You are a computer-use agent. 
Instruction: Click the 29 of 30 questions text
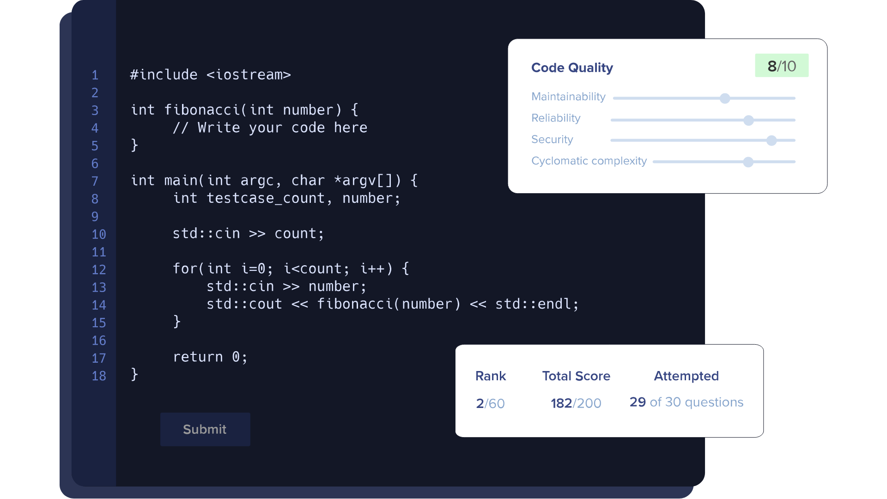coord(687,402)
